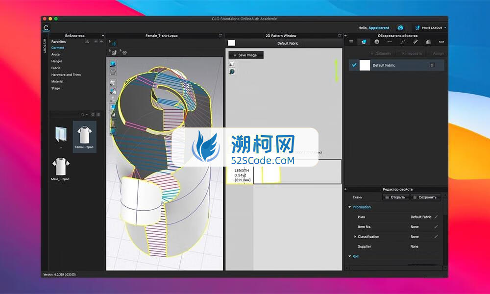
Task: Toggle the Default Fabric checkmark
Action: click(354, 65)
